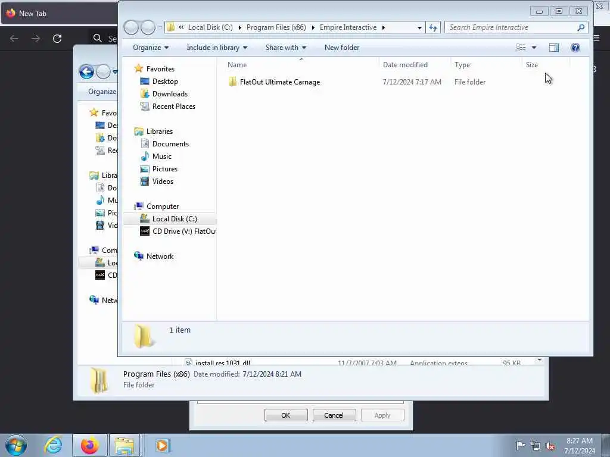Screen dimensions: 610x457
Task: Open CD Drive (V:) FlatOut in sidebar
Action: pyautogui.click(x=183, y=231)
